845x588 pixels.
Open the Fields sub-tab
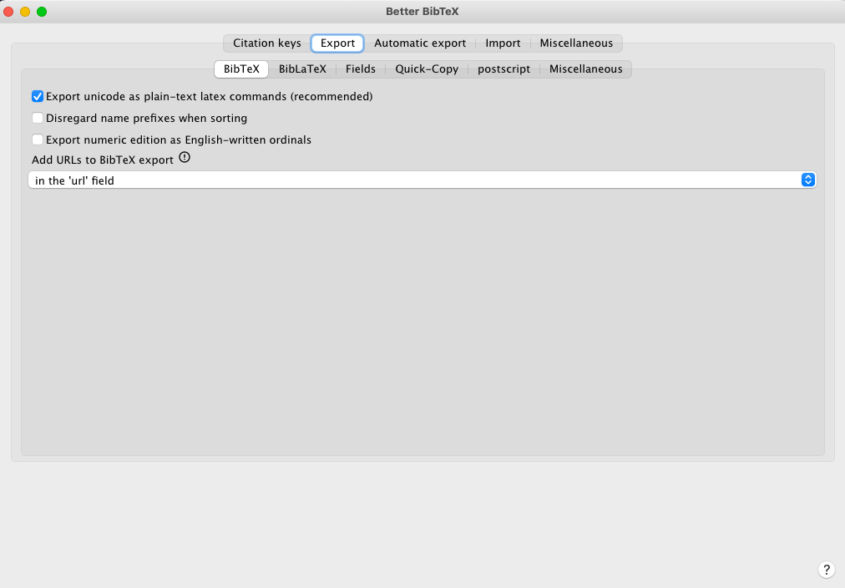click(x=361, y=69)
